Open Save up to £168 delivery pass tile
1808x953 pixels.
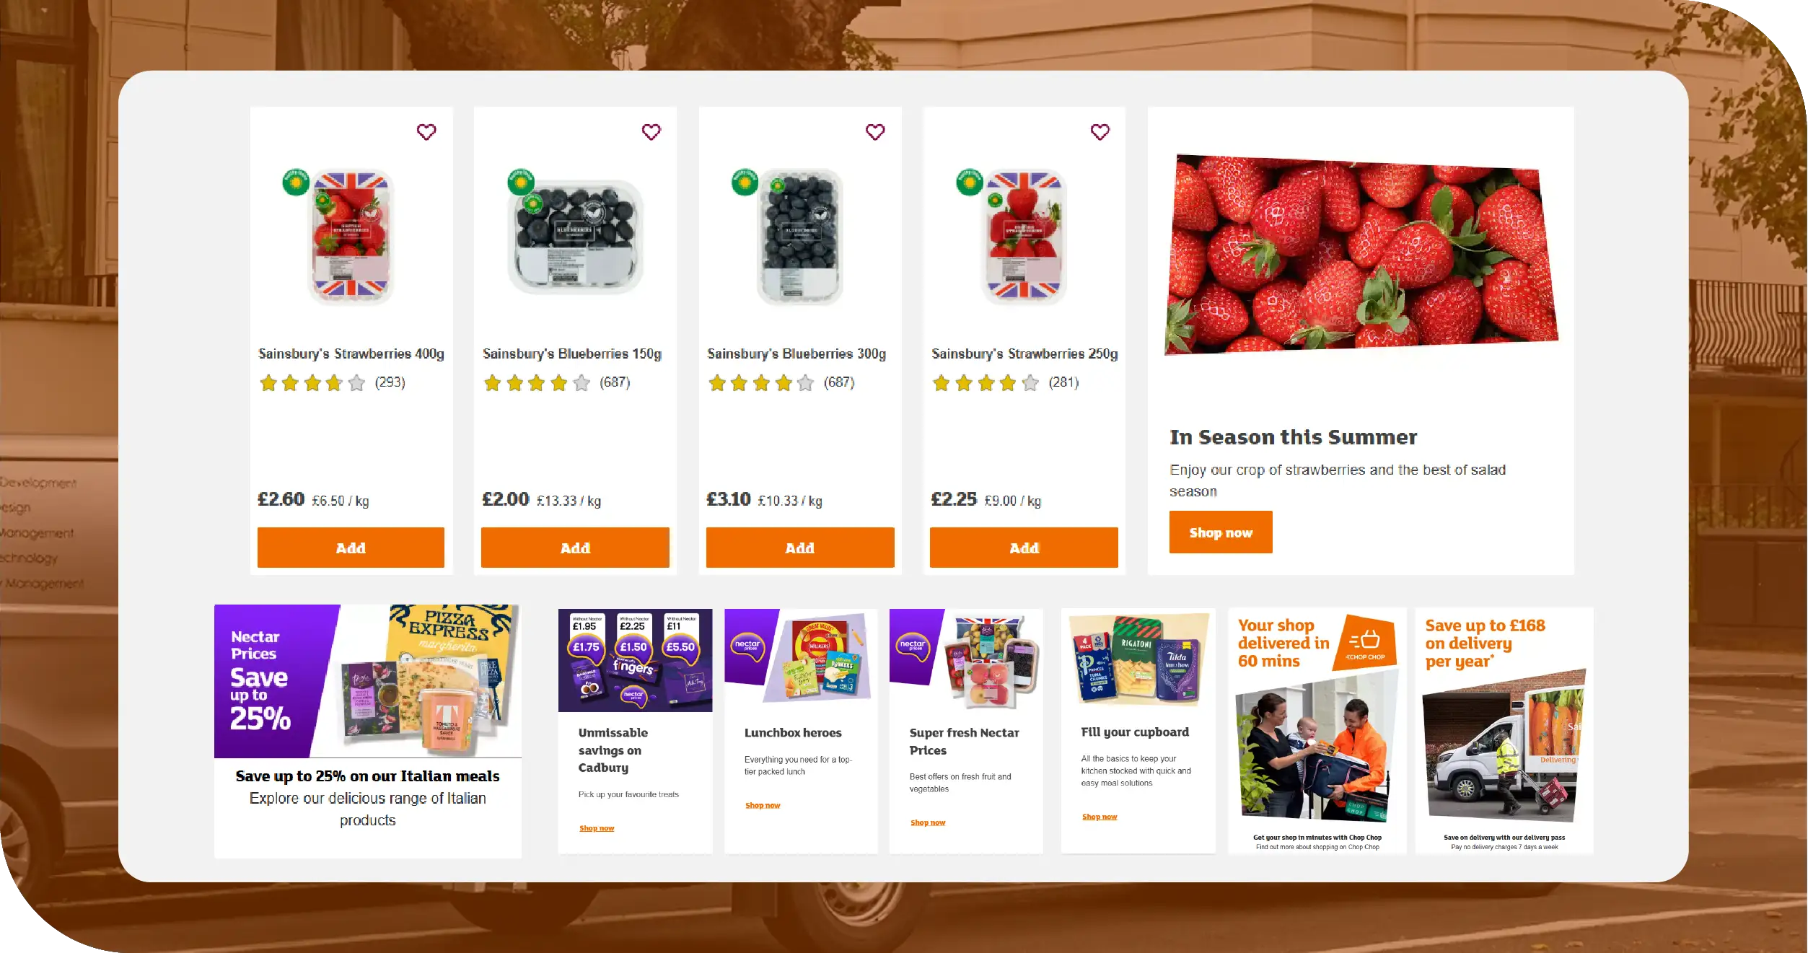click(x=1504, y=731)
